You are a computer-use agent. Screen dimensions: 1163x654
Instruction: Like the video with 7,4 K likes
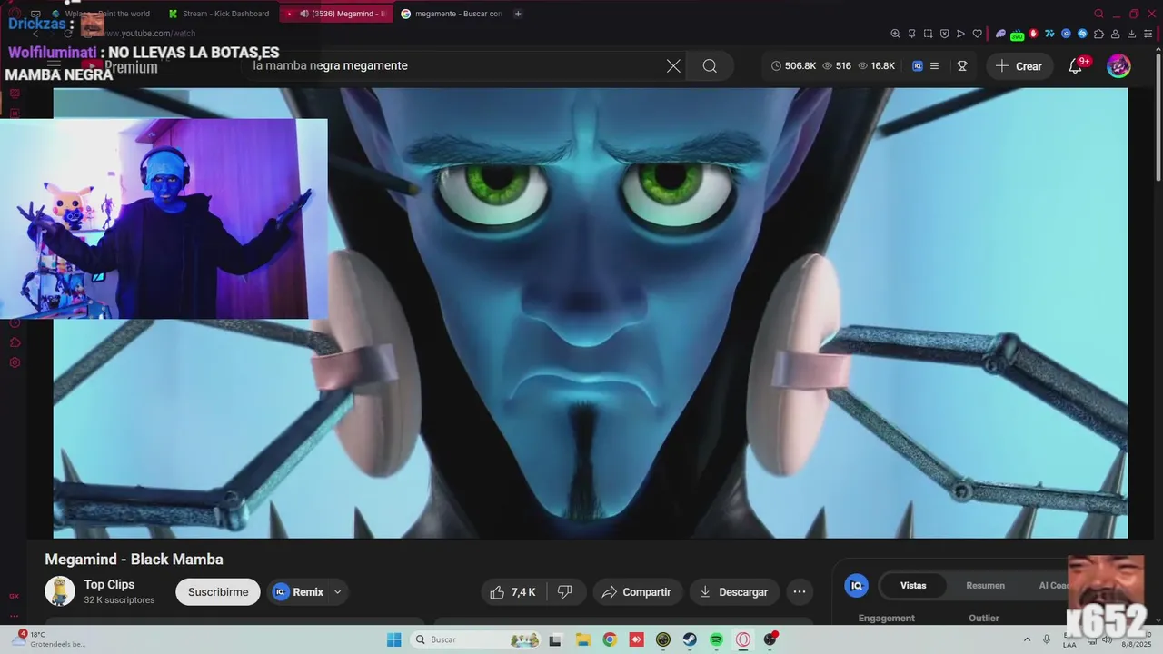click(x=512, y=592)
